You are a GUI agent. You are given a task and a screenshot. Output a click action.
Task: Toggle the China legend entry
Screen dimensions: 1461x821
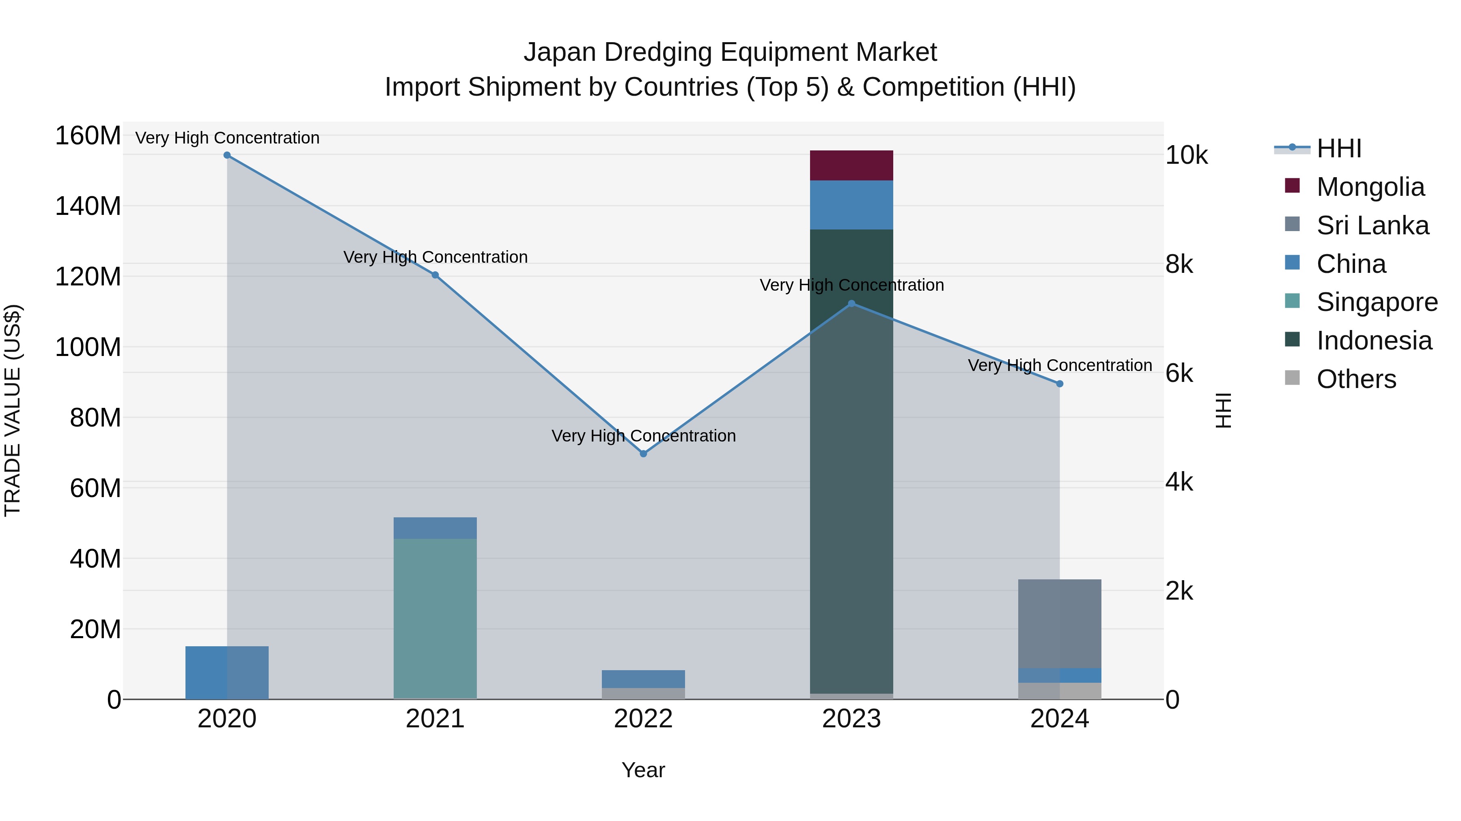(x=1335, y=264)
